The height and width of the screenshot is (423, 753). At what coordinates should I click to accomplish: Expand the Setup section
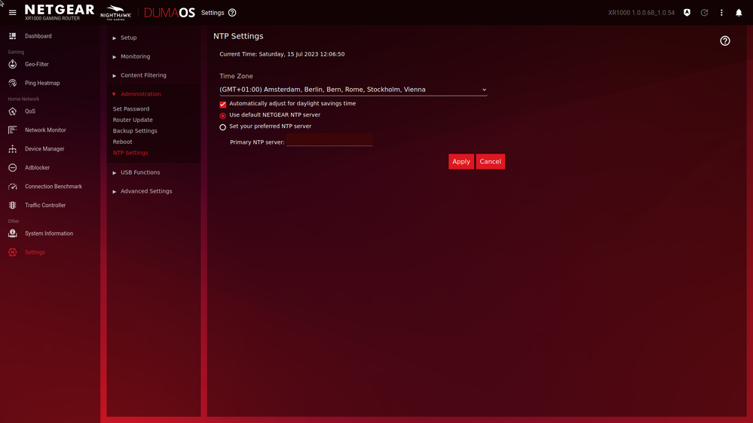tap(128, 38)
